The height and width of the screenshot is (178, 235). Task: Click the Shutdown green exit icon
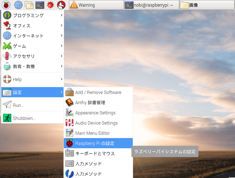7,118
